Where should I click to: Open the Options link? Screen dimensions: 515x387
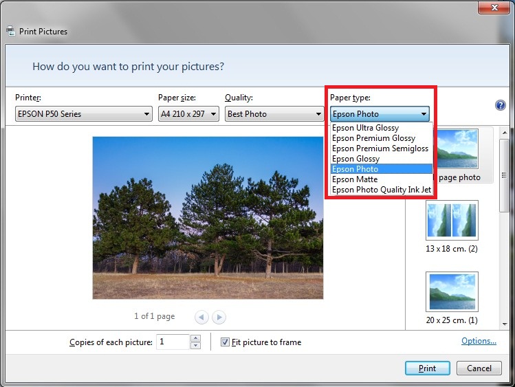tap(479, 341)
